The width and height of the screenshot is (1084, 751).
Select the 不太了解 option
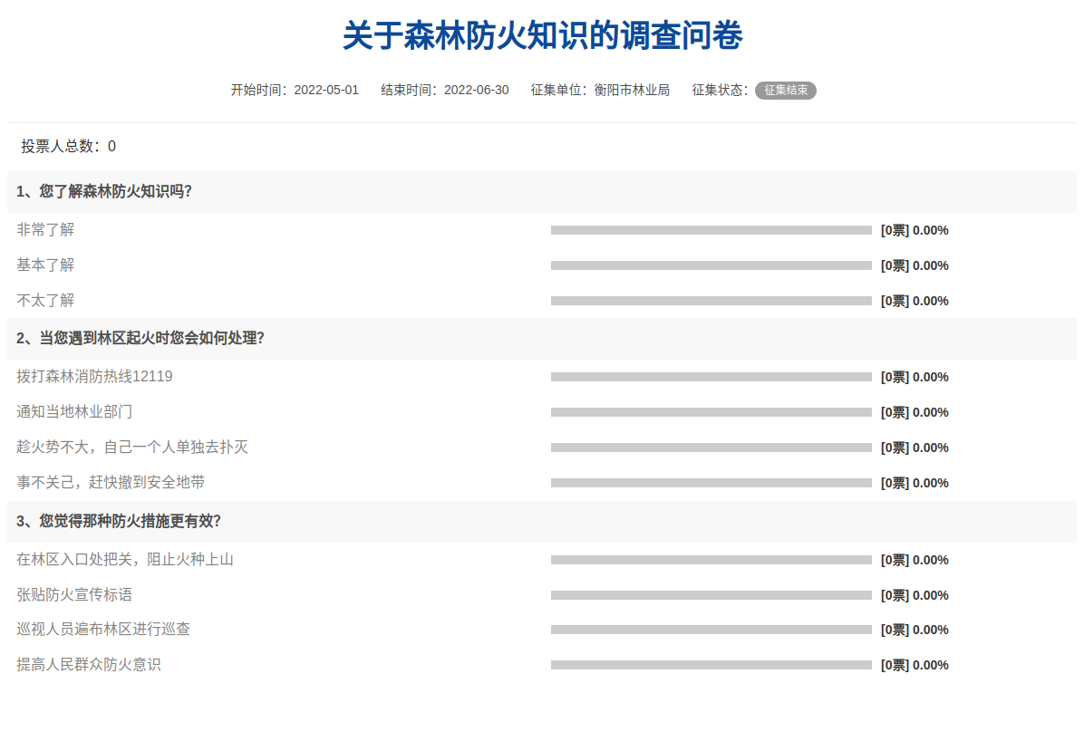pos(45,301)
